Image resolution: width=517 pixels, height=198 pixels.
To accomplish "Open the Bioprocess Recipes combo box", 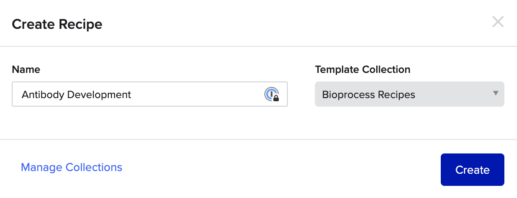I will 410,94.
